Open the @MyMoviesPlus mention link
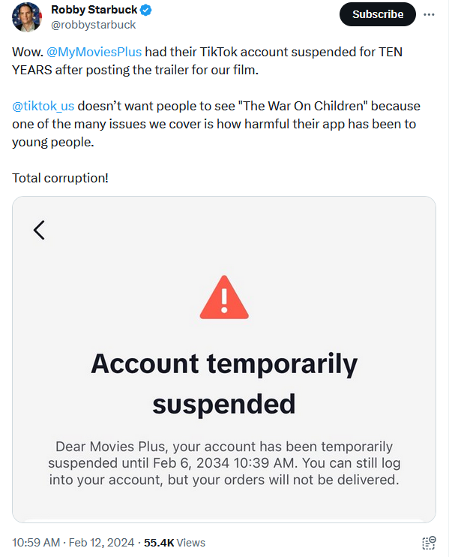 [x=94, y=52]
